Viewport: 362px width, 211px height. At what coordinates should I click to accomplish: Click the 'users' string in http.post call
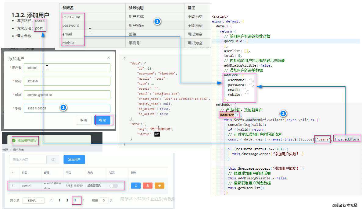[x=323, y=139]
